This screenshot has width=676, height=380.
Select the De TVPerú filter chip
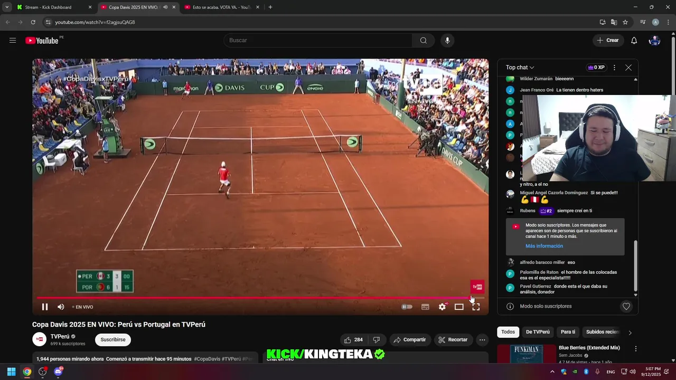538,332
